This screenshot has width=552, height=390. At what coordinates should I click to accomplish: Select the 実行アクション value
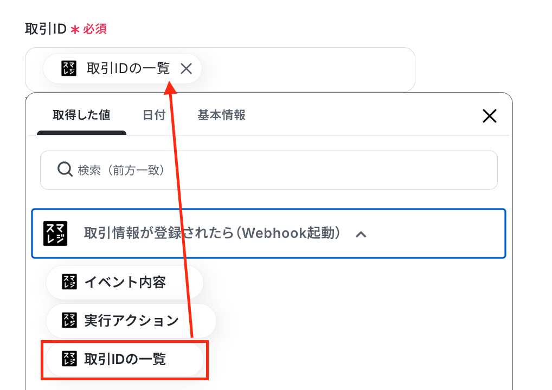click(131, 320)
